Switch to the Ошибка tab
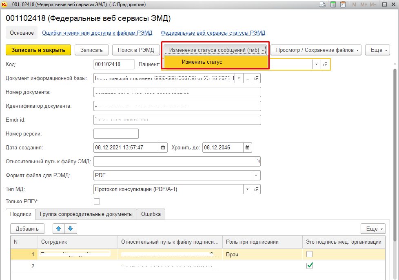 pos(151,214)
